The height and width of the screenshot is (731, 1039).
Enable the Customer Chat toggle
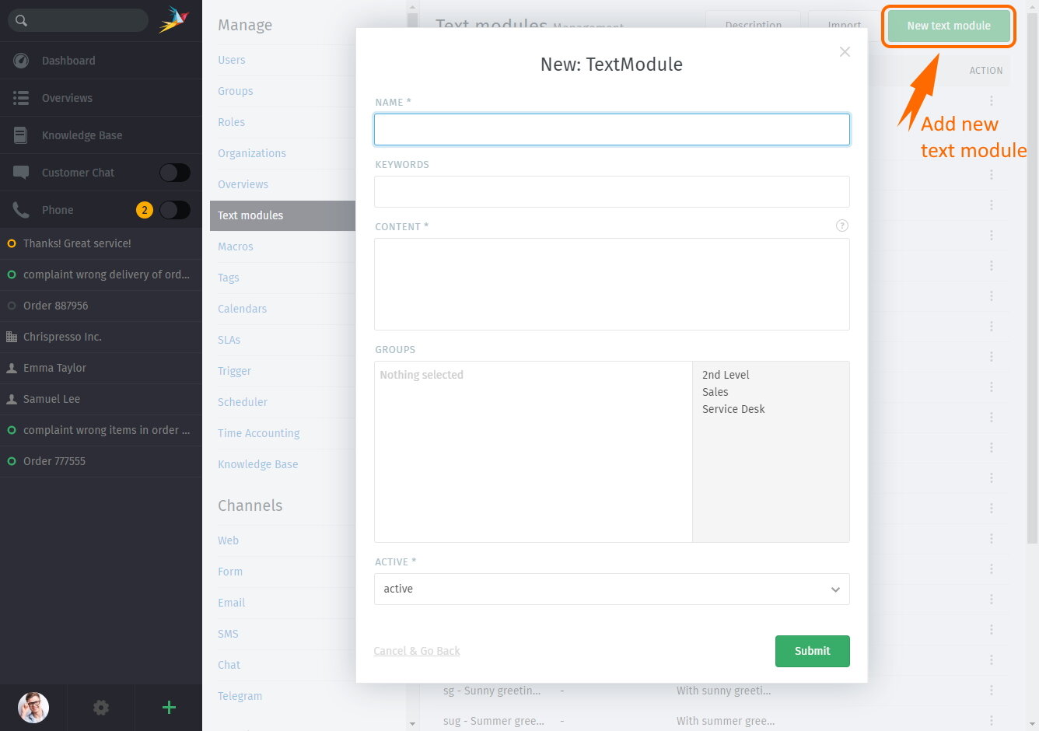coord(174,172)
